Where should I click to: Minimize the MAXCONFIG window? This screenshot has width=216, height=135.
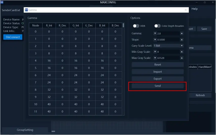pyautogui.click(x=197, y=2)
